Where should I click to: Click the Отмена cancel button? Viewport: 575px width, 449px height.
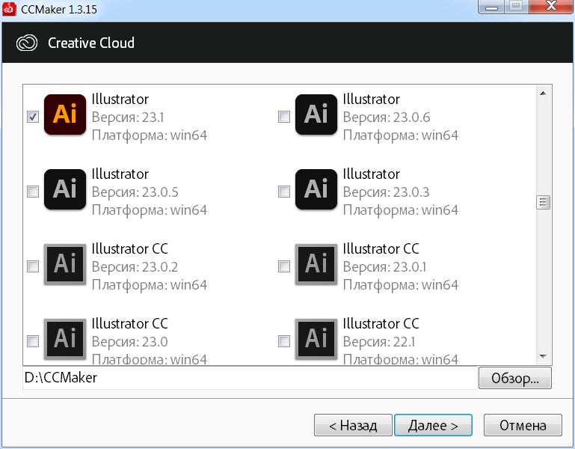[x=523, y=425]
